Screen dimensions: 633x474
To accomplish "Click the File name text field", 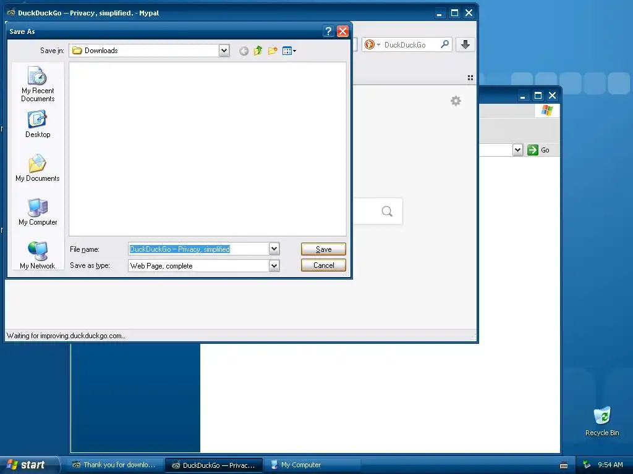I will tap(198, 249).
